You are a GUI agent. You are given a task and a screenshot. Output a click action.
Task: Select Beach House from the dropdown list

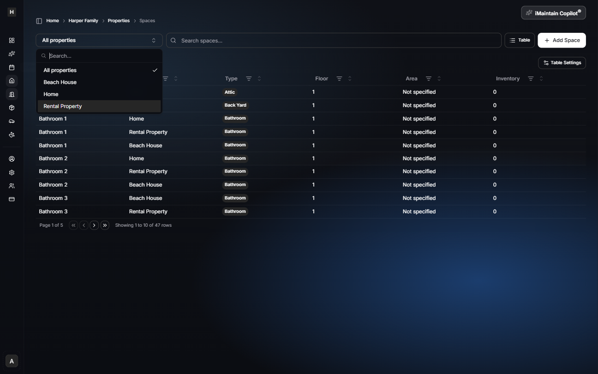tap(60, 82)
